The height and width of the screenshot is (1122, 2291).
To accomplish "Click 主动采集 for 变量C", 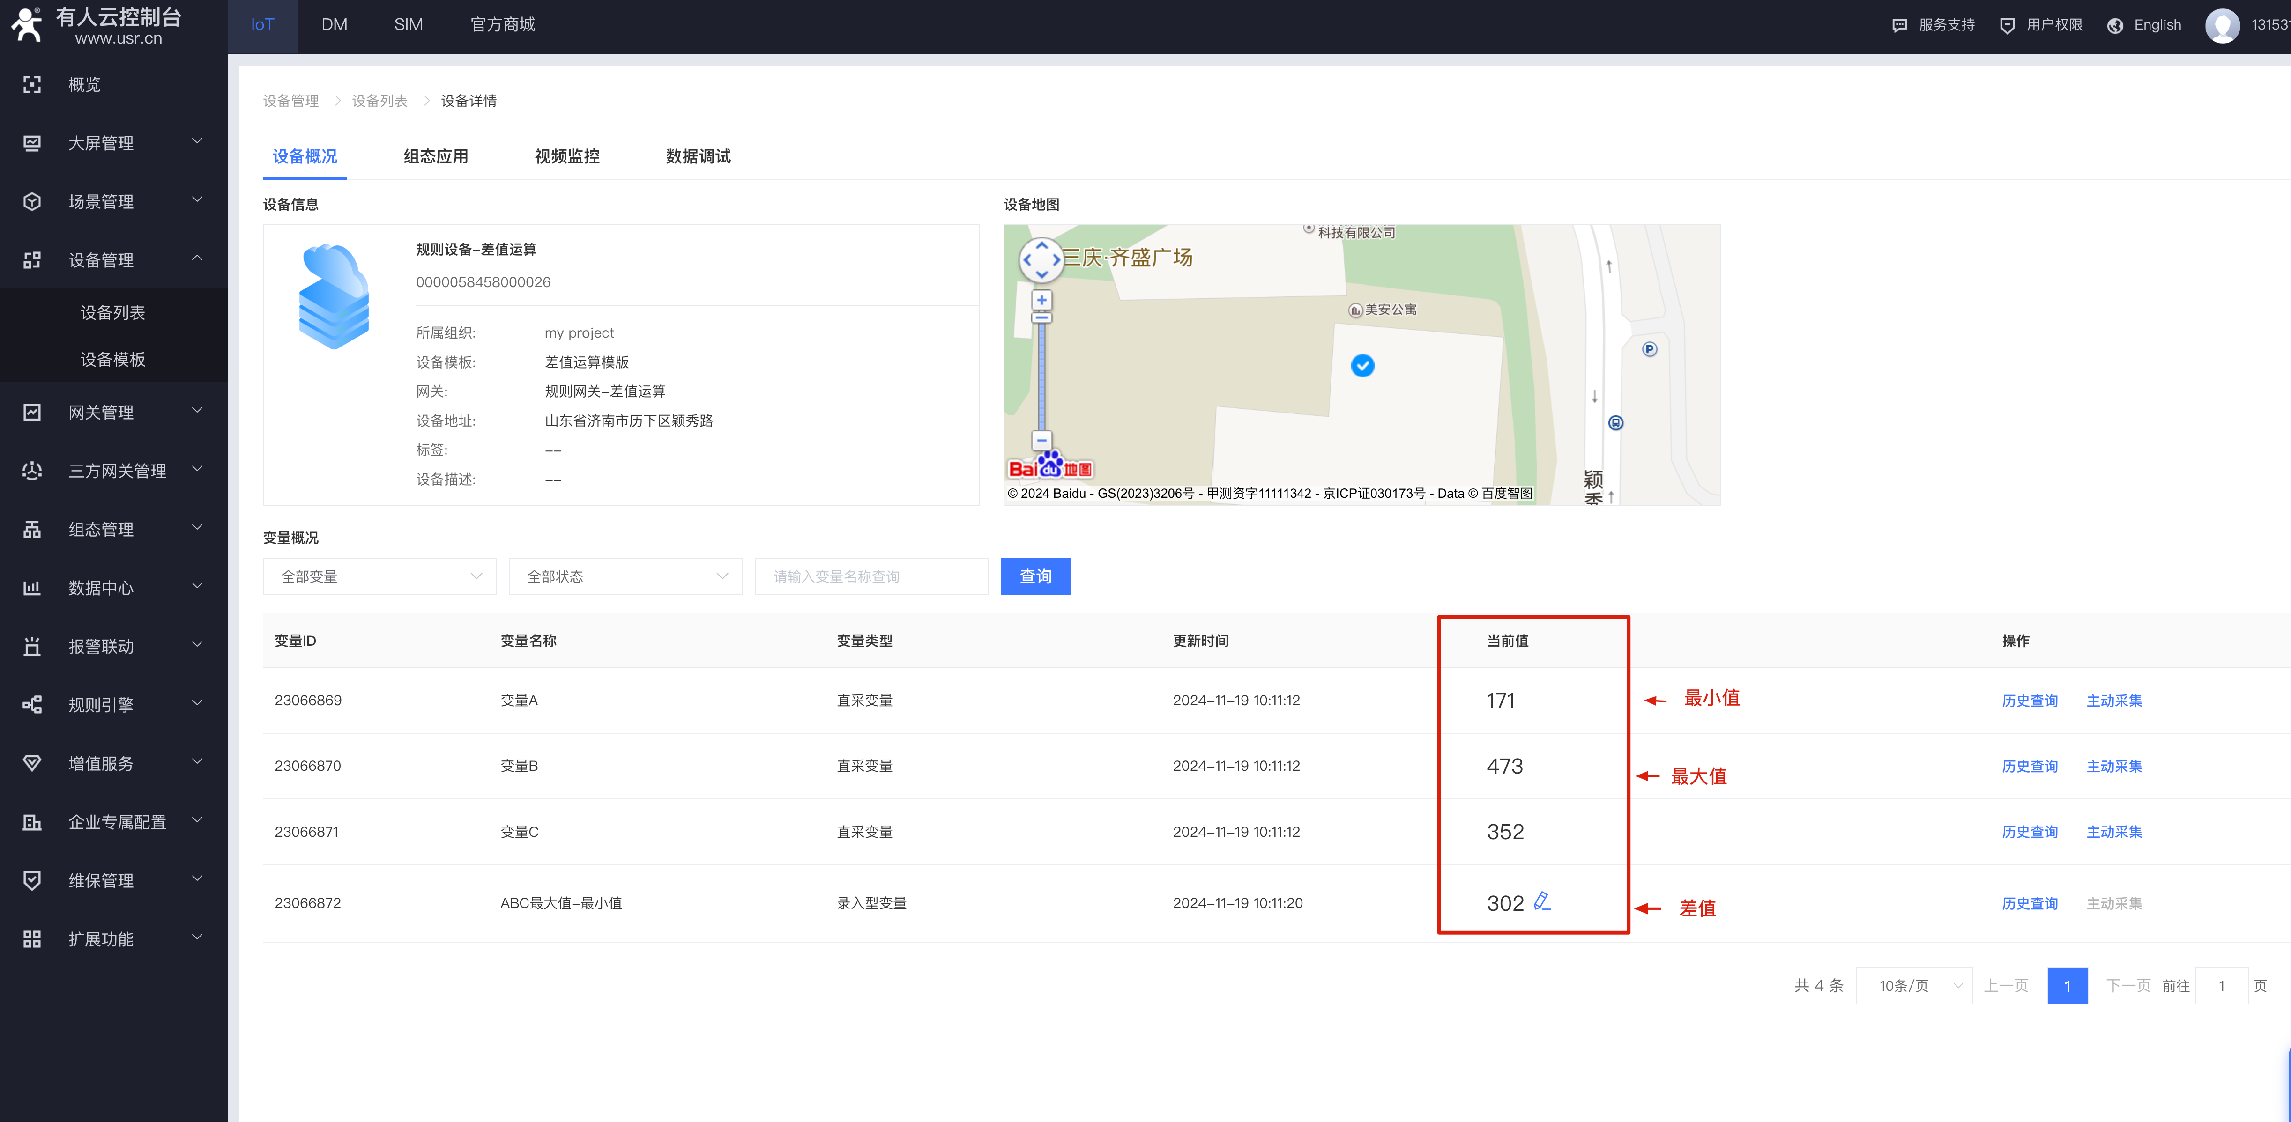I will coord(2114,832).
